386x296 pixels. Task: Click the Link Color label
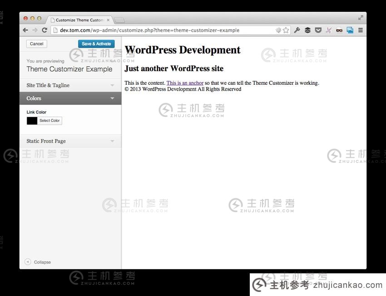pyautogui.click(x=36, y=112)
